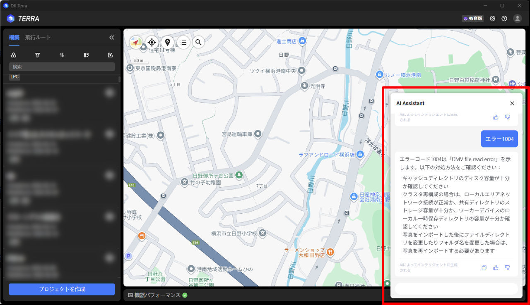This screenshot has width=530, height=305.
Task: Click the three overlapping circles icon
Action: 13,55
